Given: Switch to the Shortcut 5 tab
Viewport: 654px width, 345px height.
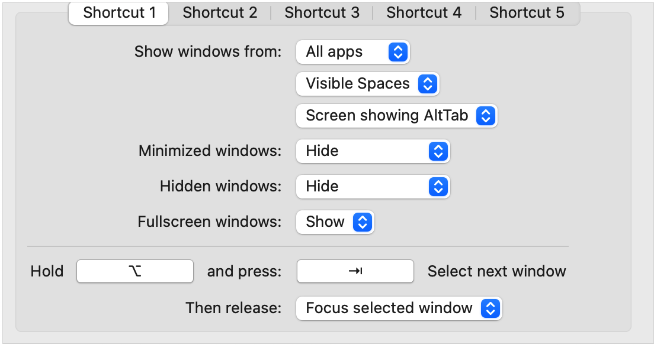Looking at the screenshot, I should coord(526,12).
